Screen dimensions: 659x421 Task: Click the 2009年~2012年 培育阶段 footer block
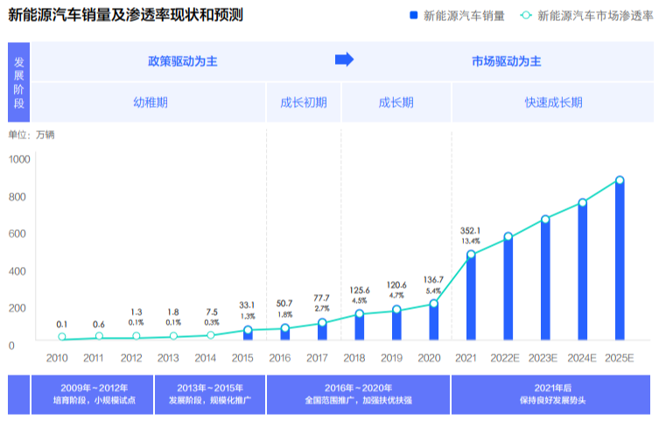tap(92, 395)
